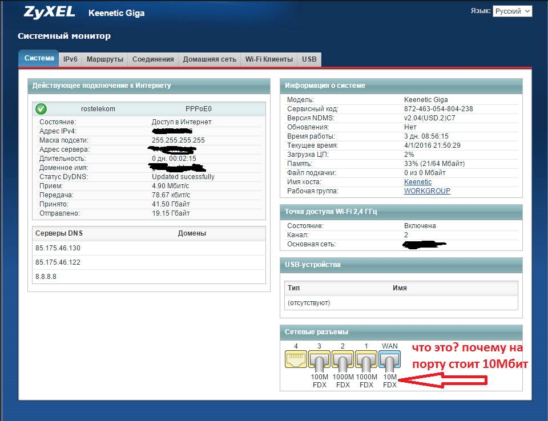Switch to the Система tab
The width and height of the screenshot is (548, 421).
point(39,58)
